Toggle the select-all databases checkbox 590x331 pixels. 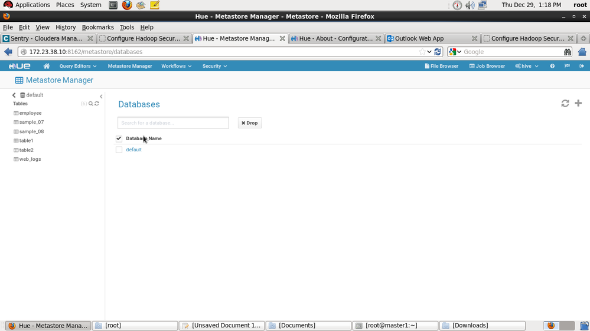coord(119,138)
